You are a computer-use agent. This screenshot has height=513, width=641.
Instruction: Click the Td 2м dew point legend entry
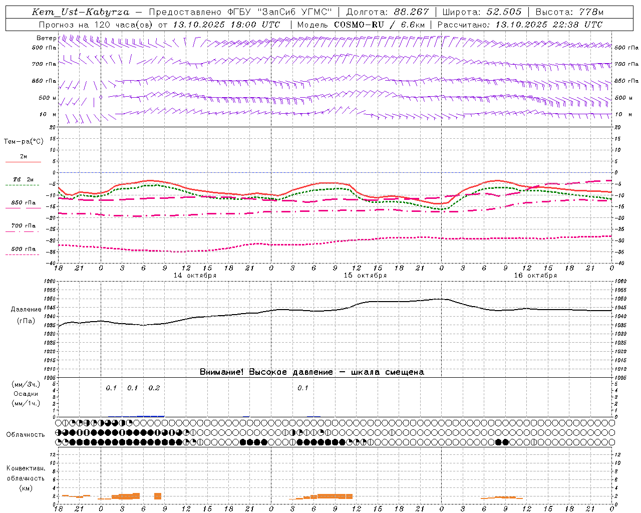click(x=23, y=179)
